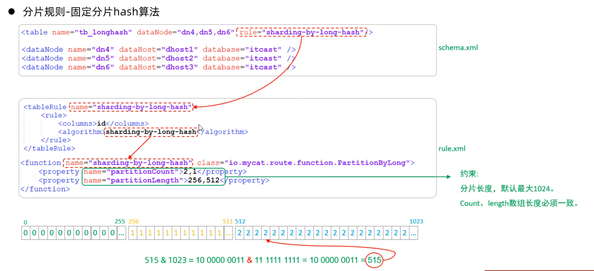Screen dimensions: 594x271
Task: Click the red circled 515 result
Action: pyautogui.click(x=374, y=260)
